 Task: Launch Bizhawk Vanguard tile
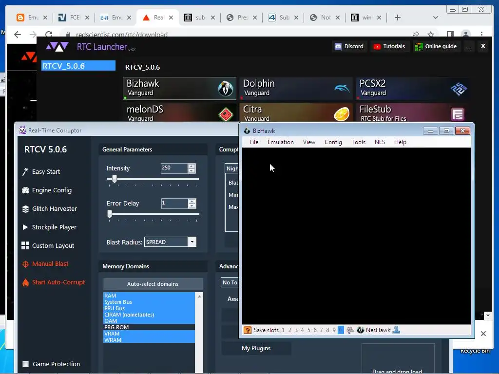coord(179,88)
